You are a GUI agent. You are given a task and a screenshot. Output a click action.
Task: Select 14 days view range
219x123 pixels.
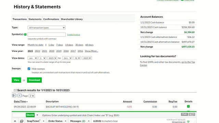[x=69, y=45]
